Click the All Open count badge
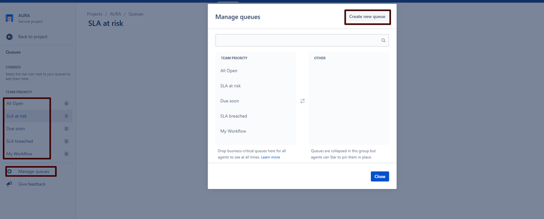 [x=66, y=104]
